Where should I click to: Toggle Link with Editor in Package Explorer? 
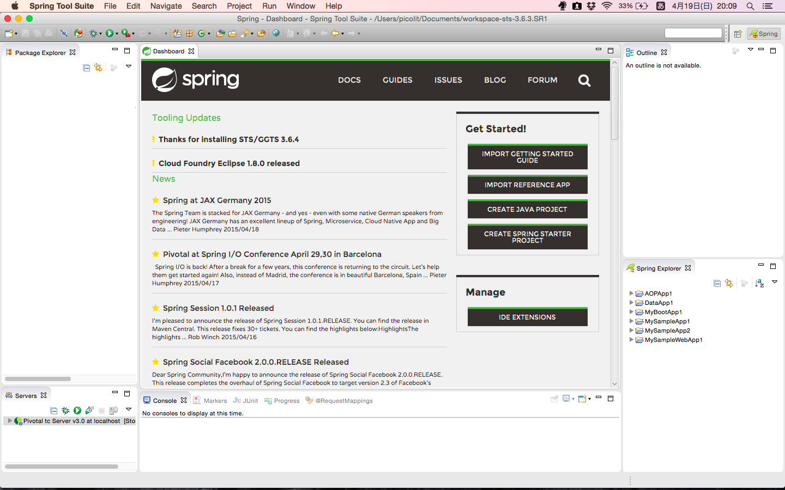click(x=98, y=68)
